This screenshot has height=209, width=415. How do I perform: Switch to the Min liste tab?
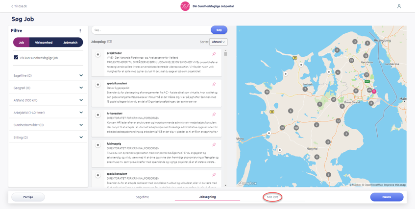coord(272,197)
